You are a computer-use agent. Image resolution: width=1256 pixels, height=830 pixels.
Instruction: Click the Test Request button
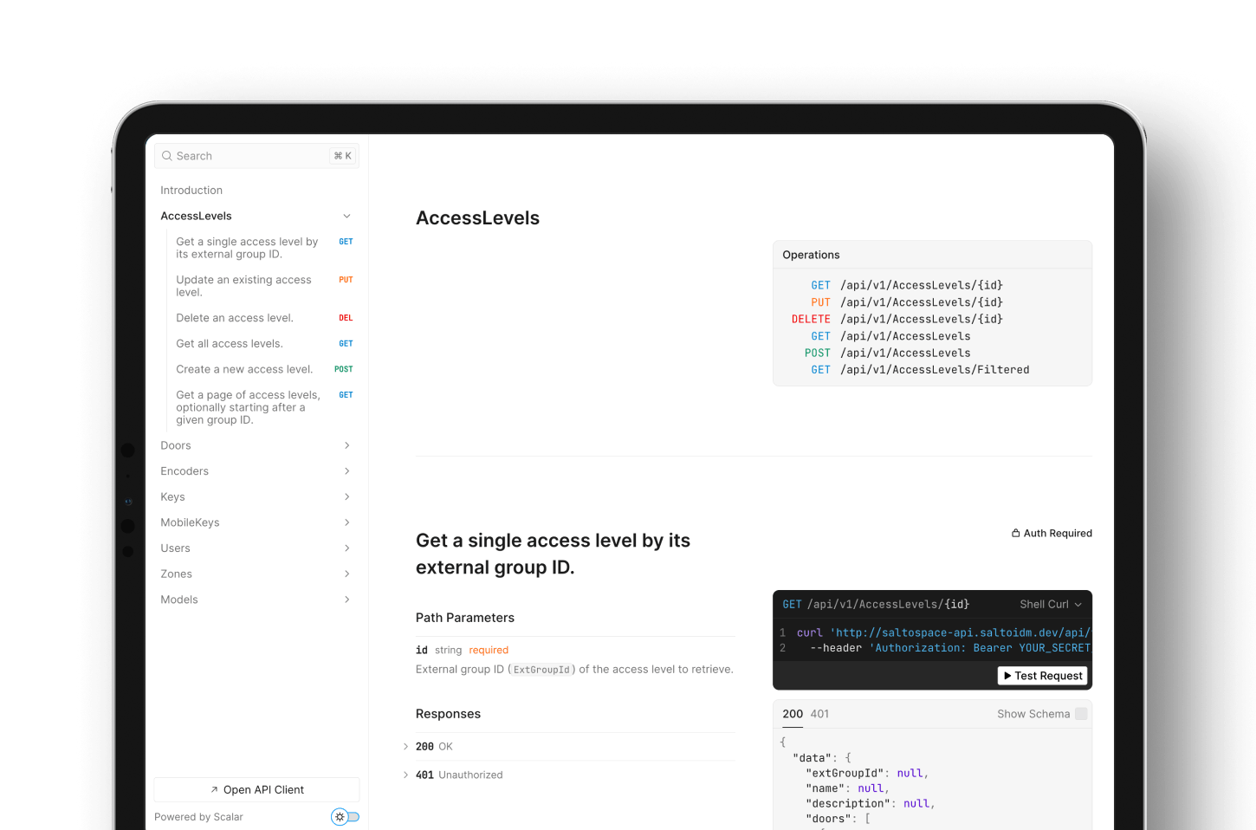[1043, 676]
